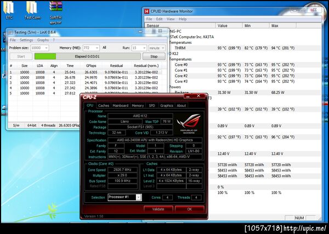Select the Core #2 temperature row

tap(245, 76)
